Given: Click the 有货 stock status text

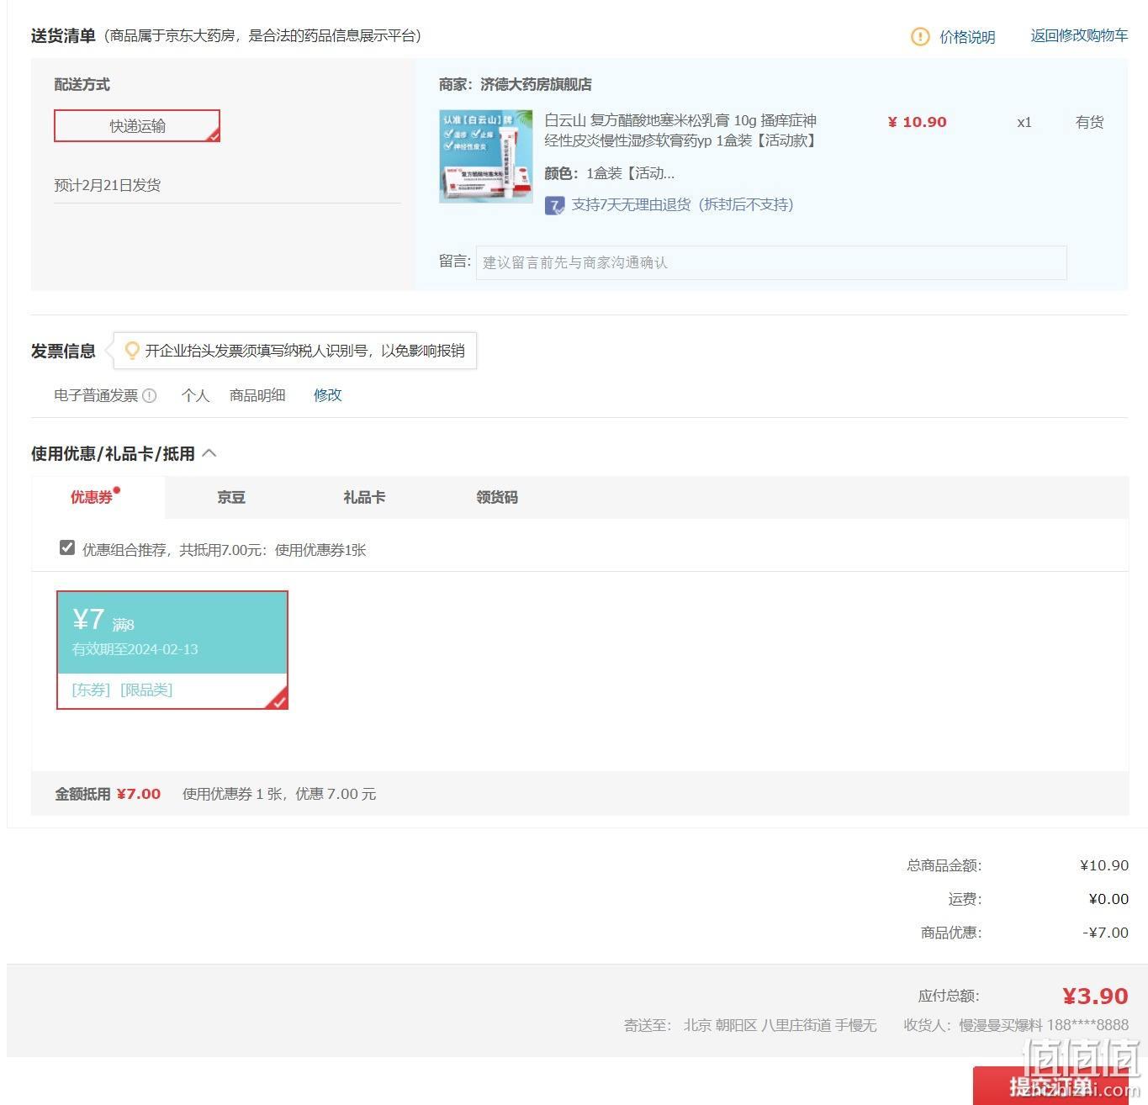Looking at the screenshot, I should pyautogui.click(x=1089, y=122).
